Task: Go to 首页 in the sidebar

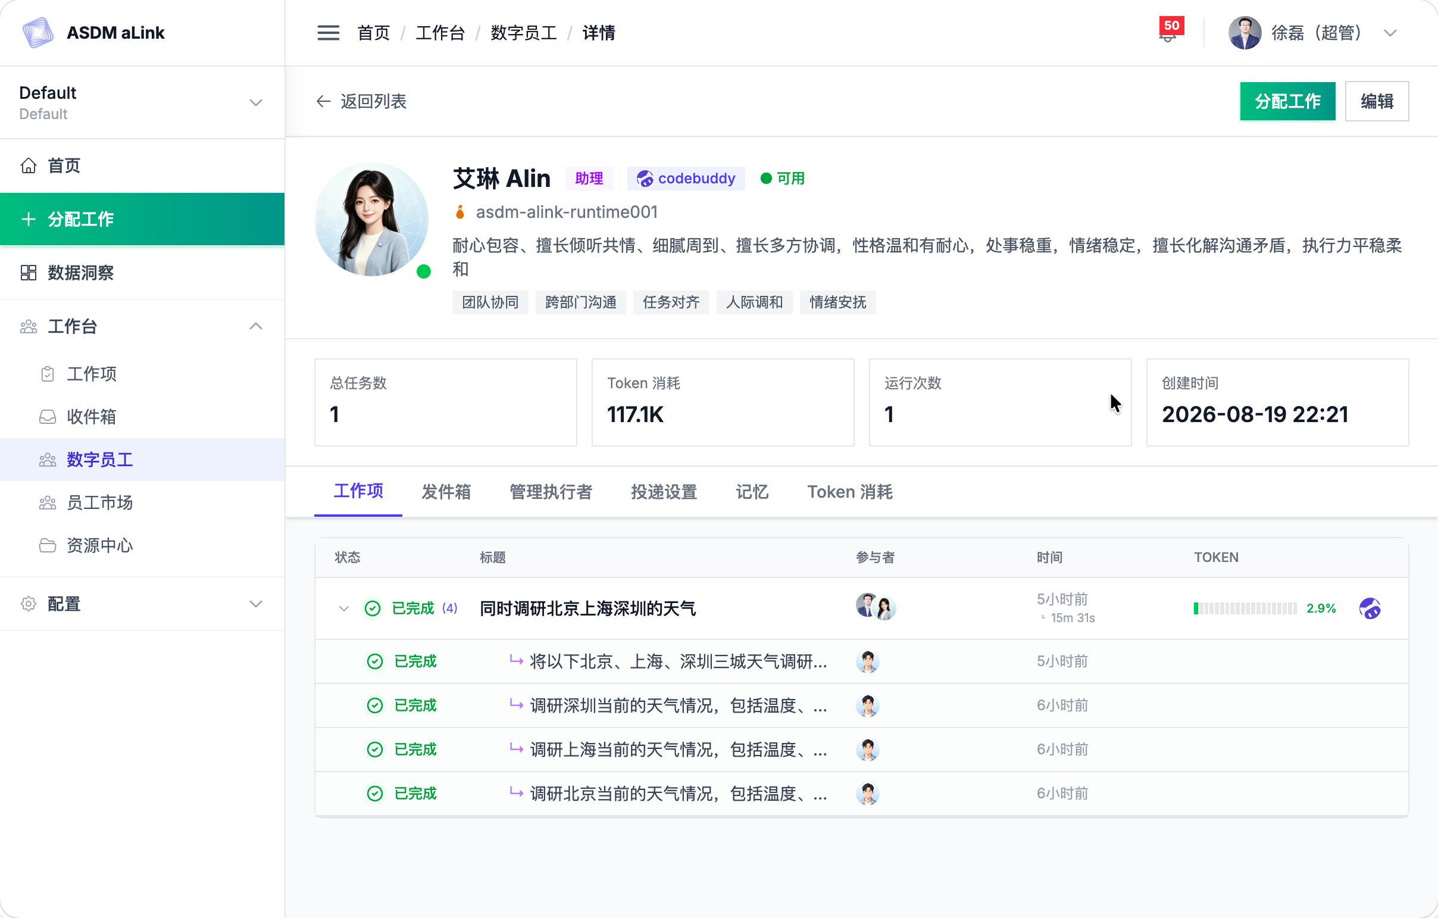Action: pyautogui.click(x=142, y=166)
